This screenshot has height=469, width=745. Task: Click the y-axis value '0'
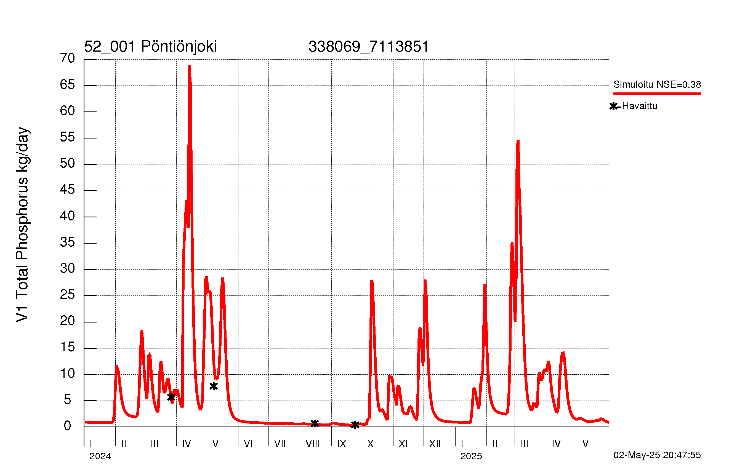tap(67, 426)
